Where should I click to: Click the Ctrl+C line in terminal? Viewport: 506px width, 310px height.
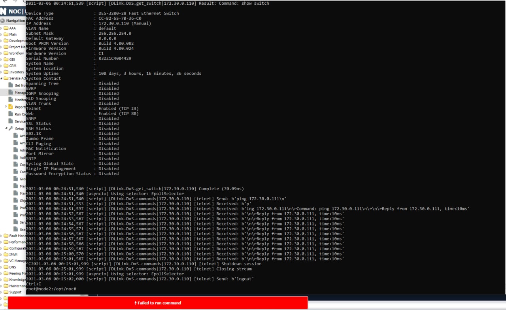[x=34, y=284]
